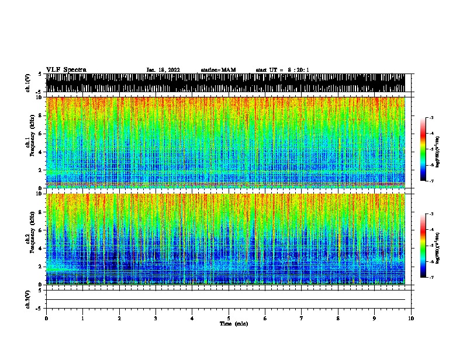This screenshot has height=357, width=463.
Task: Click the log(PSD) label beside ch.2 color bar
Action: [x=438, y=248]
